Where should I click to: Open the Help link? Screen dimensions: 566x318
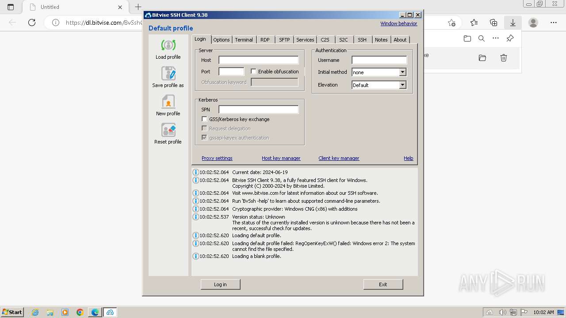[408, 158]
